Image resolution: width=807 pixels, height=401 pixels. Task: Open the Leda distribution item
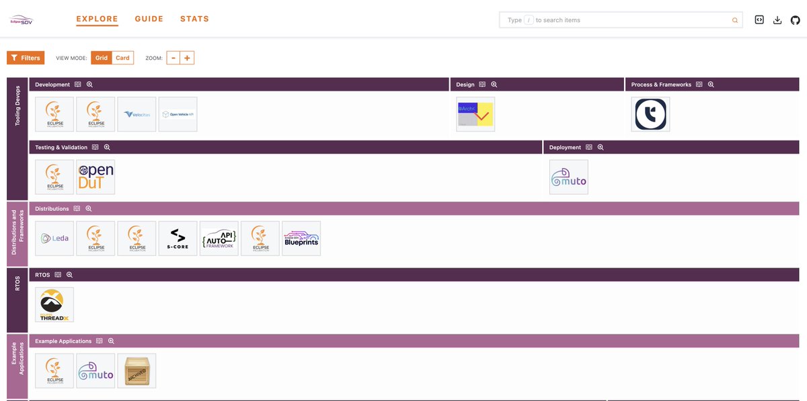(54, 238)
